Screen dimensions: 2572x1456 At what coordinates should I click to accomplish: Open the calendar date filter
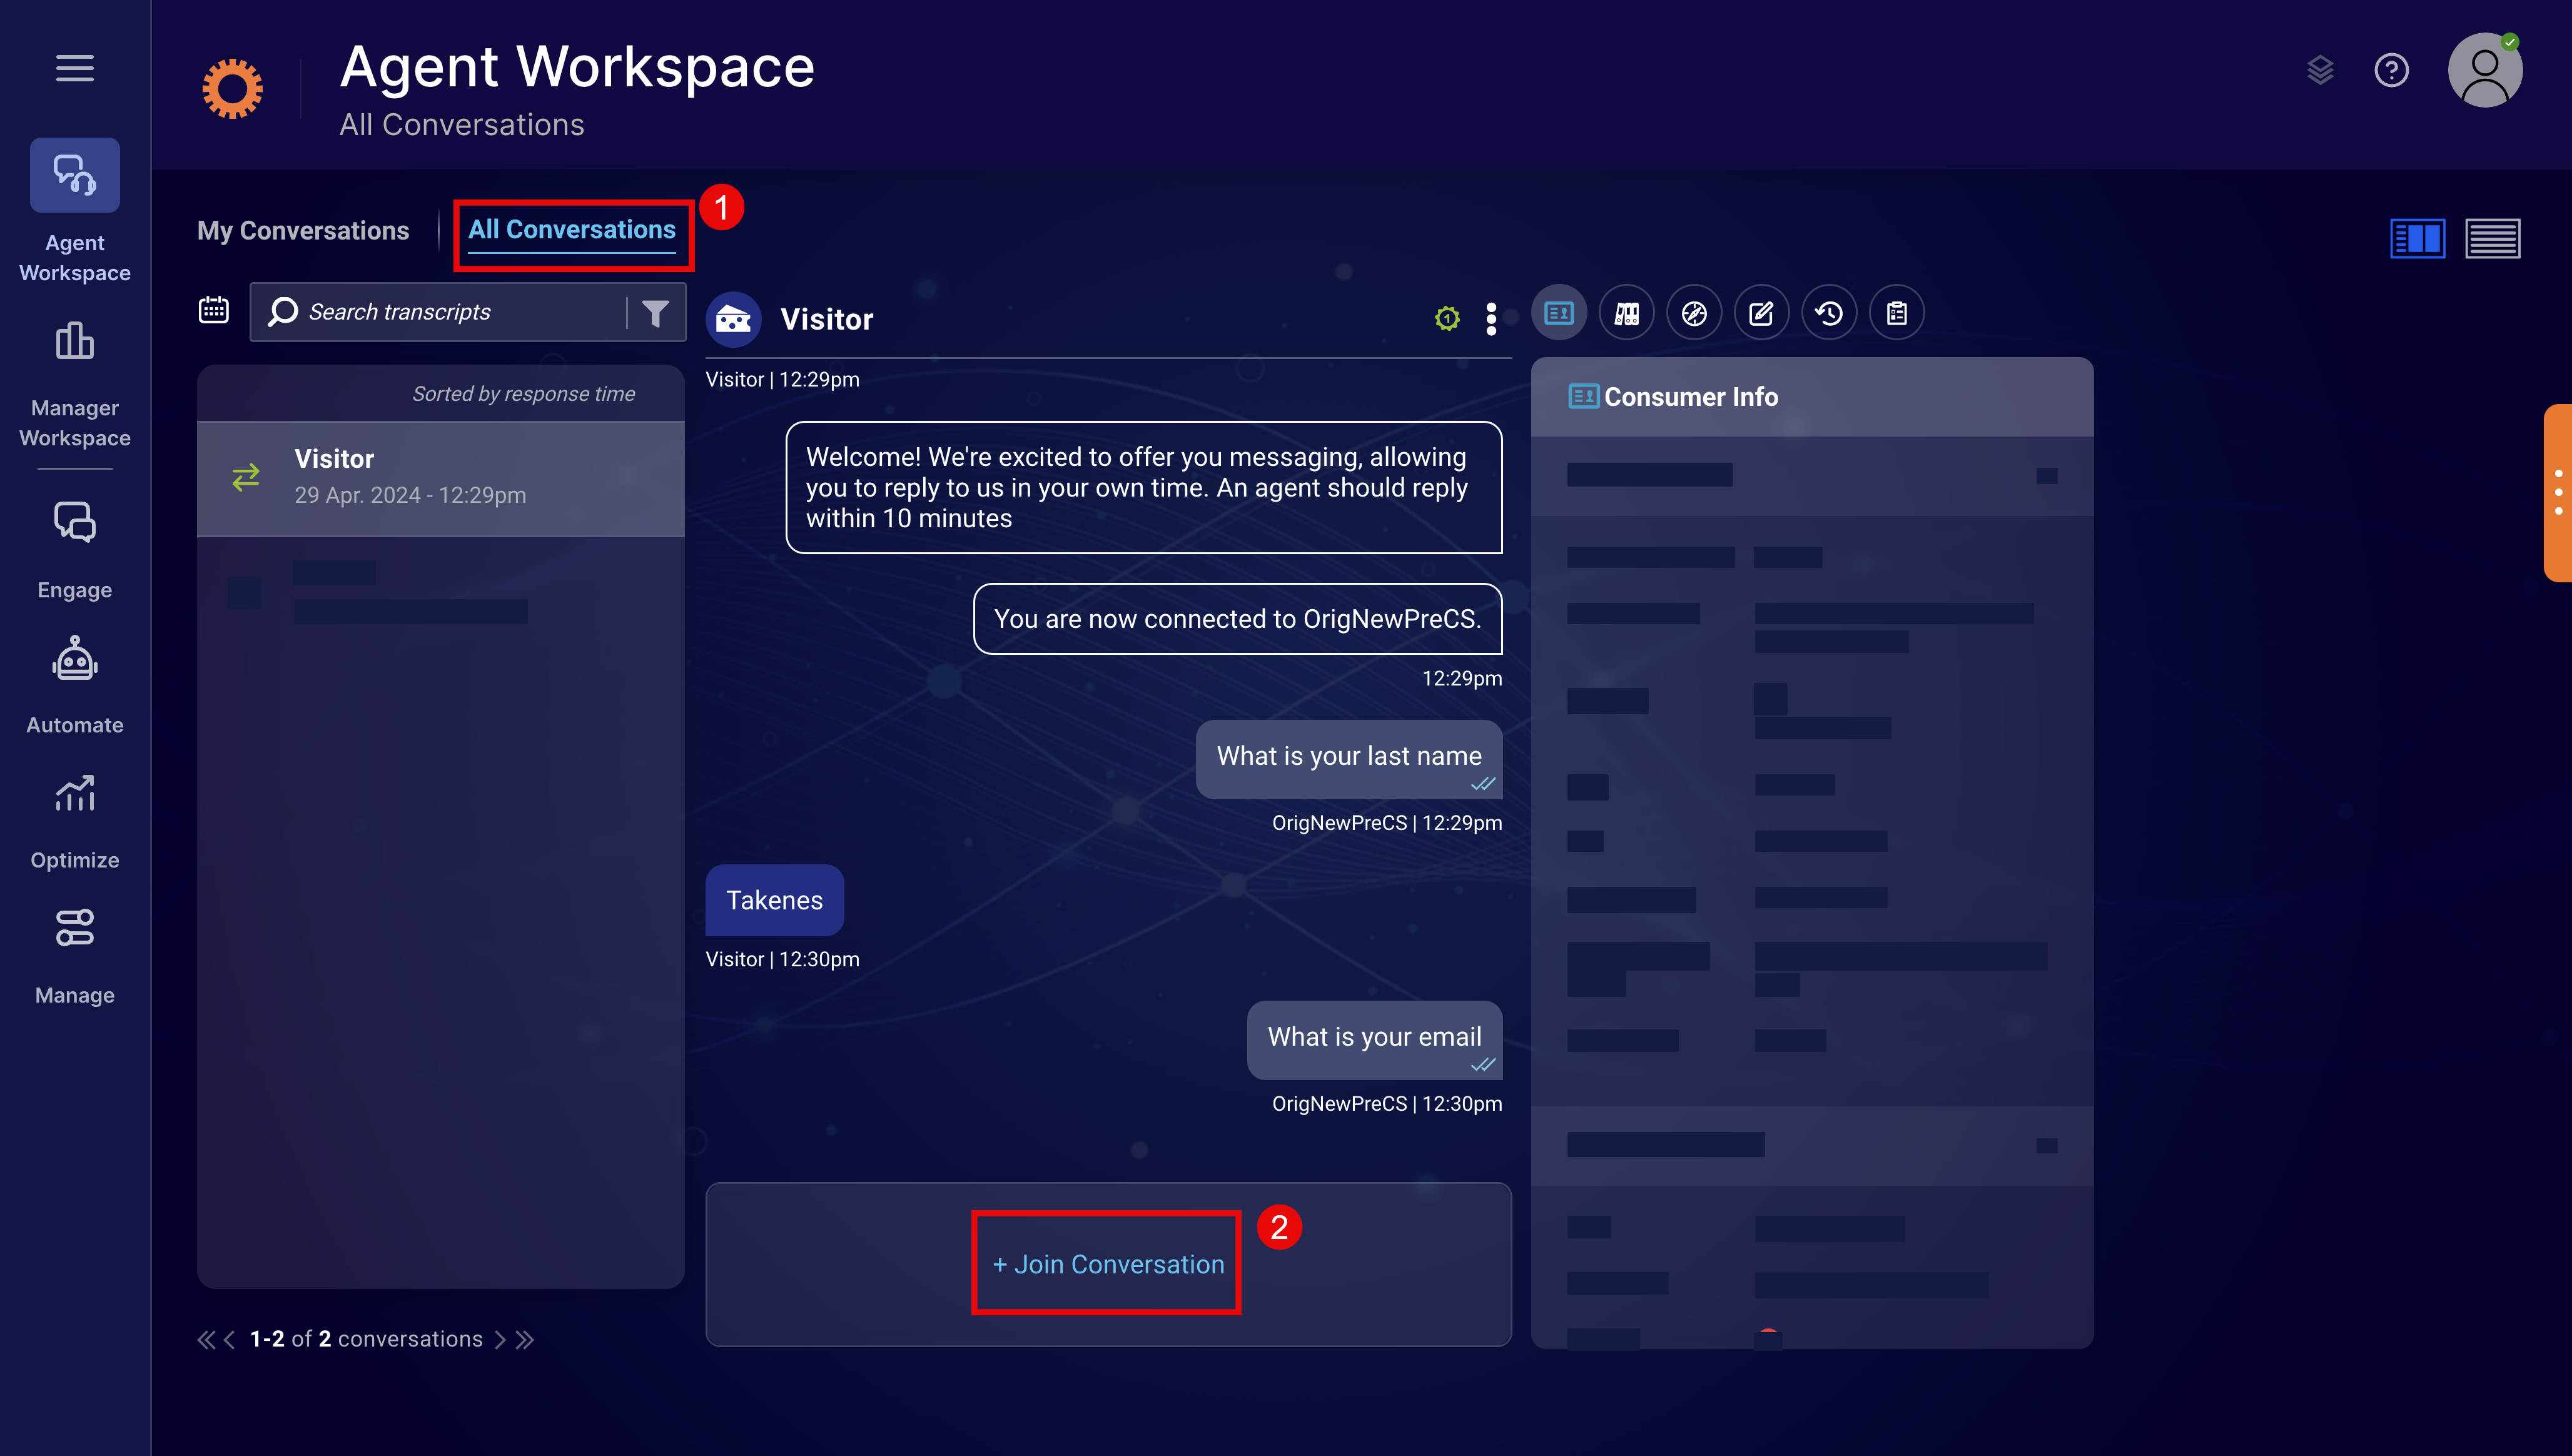(213, 310)
